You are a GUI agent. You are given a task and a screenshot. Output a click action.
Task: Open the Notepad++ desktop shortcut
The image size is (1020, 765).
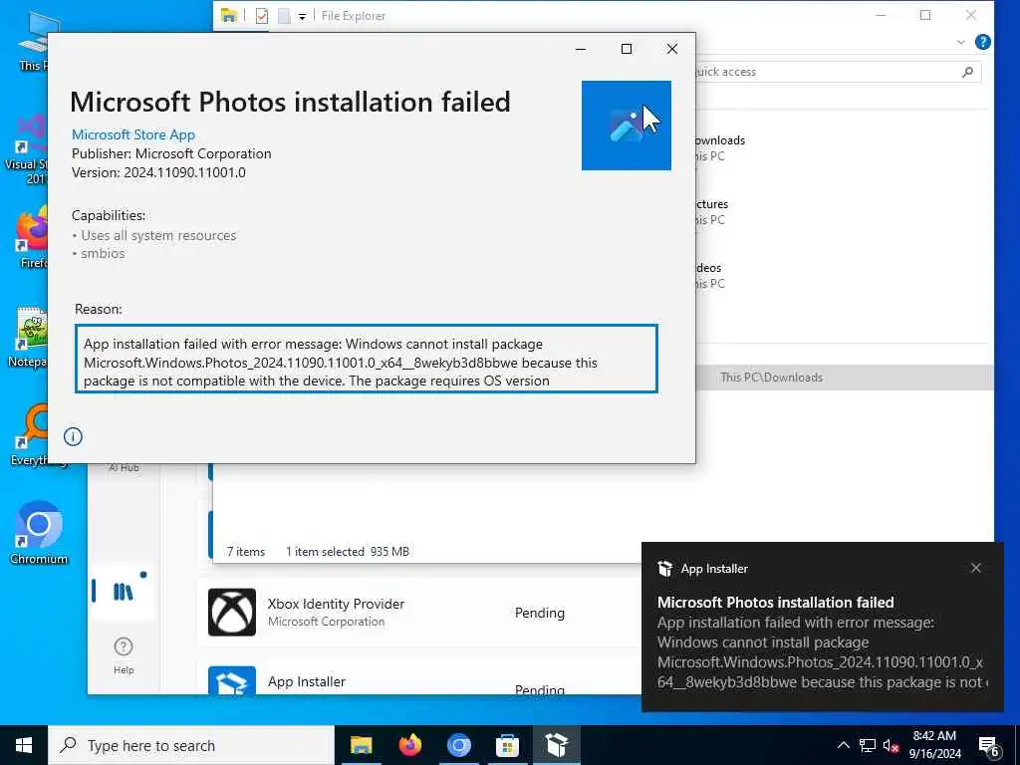(27, 337)
